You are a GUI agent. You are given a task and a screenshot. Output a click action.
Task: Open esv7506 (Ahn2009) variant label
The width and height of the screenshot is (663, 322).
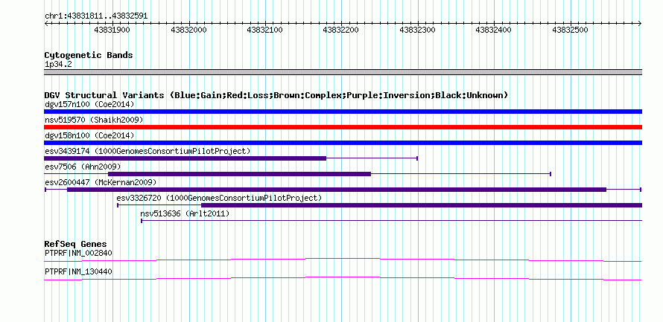83,167
